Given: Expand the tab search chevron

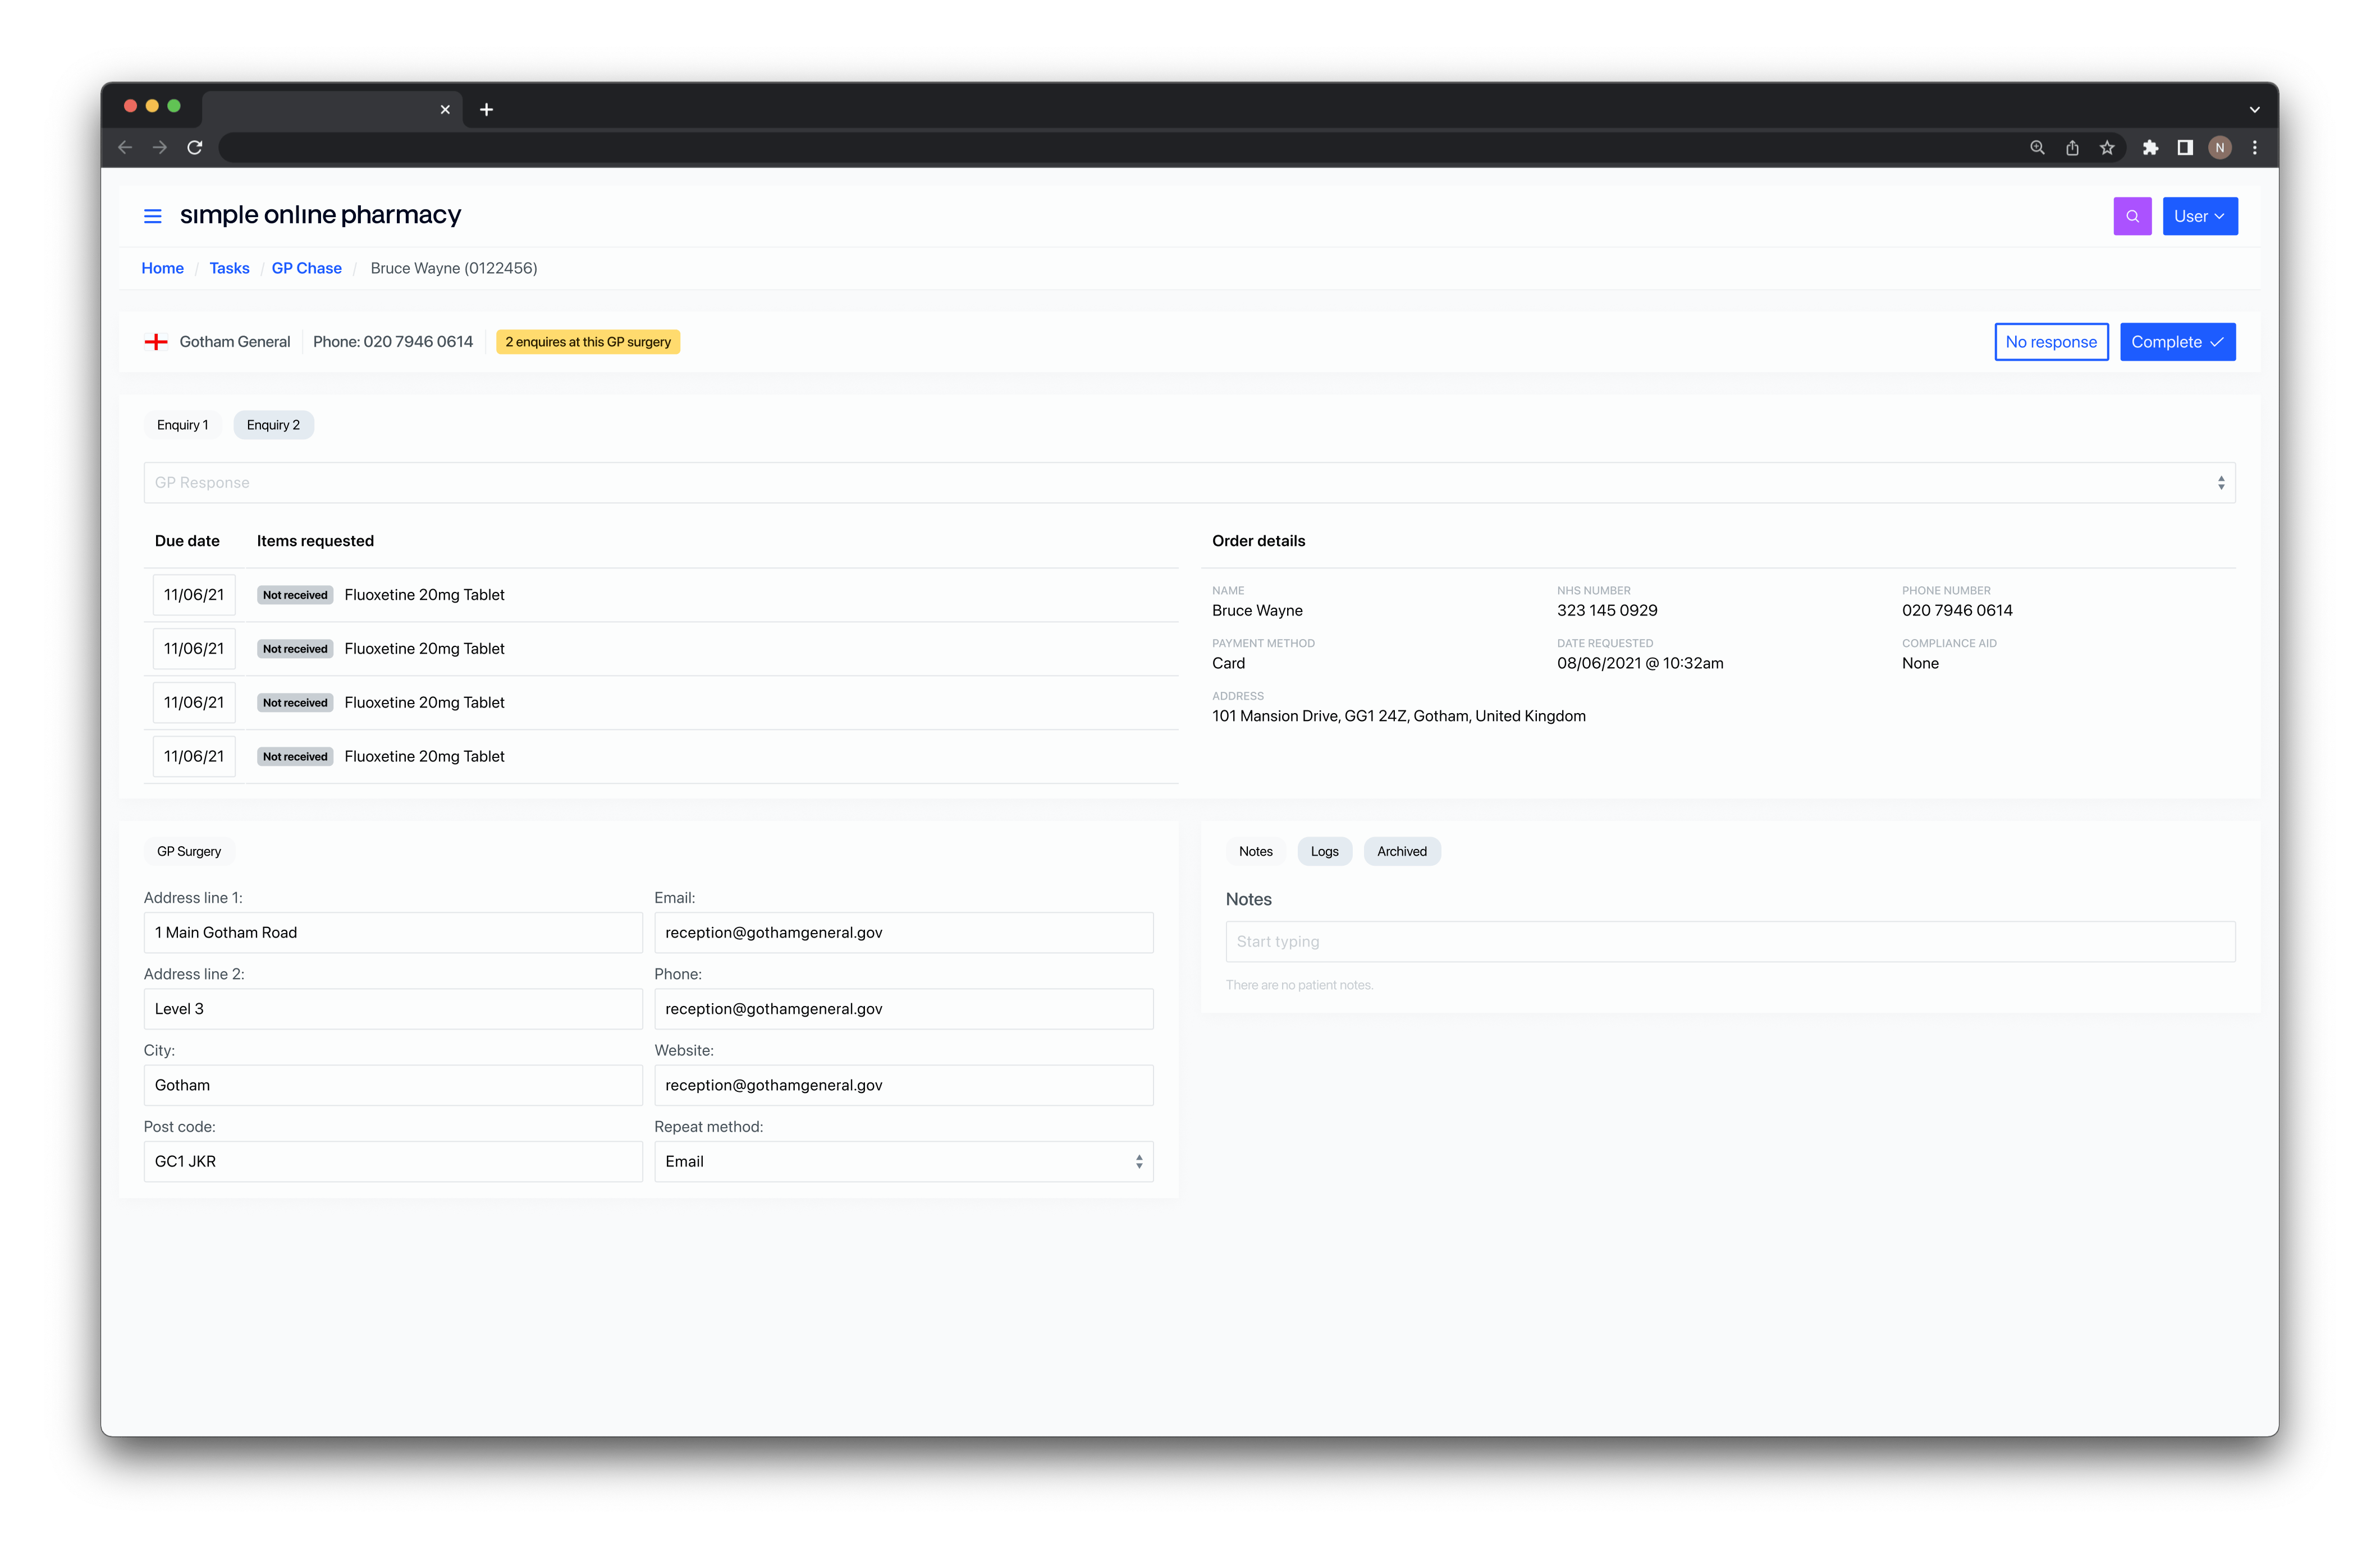Looking at the screenshot, I should pos(2254,110).
